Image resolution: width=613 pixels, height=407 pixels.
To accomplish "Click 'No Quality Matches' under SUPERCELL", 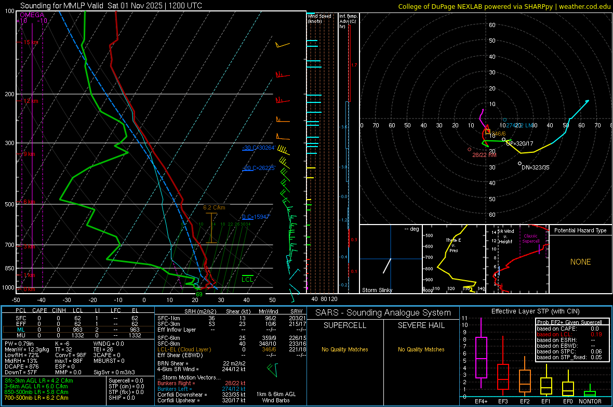I will pos(345,349).
